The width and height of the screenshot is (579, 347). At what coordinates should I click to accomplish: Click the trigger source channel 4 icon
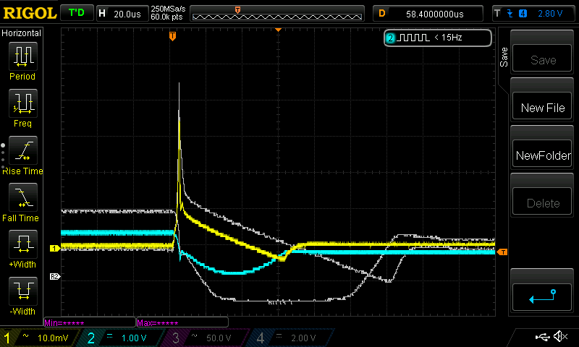(x=523, y=14)
